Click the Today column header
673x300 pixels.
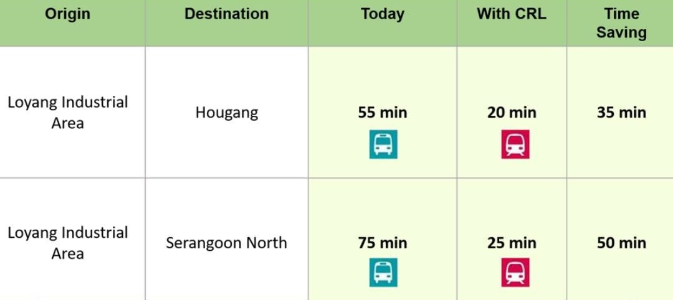tap(383, 14)
